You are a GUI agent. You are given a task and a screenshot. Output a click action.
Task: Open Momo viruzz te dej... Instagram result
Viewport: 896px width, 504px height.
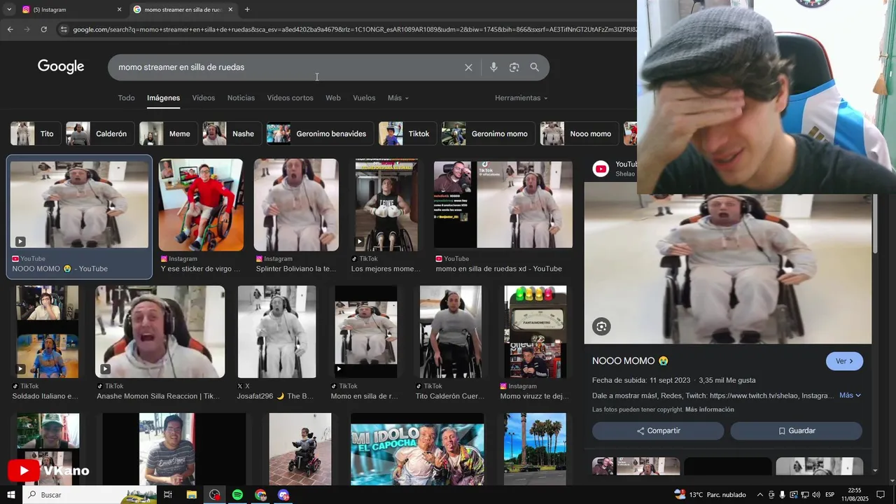pos(535,332)
